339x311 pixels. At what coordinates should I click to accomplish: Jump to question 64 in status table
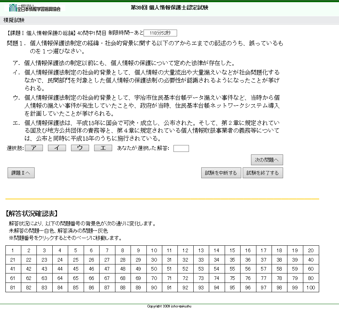point(60,278)
